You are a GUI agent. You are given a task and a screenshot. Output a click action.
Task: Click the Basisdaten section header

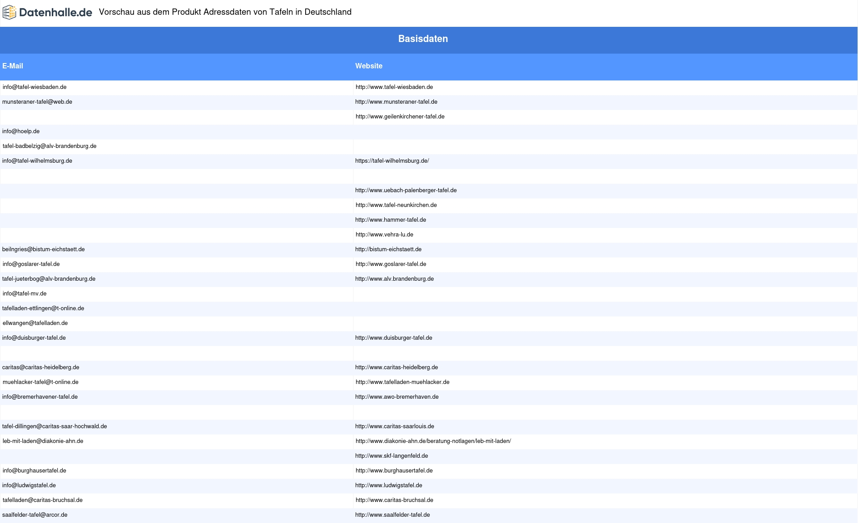[423, 39]
